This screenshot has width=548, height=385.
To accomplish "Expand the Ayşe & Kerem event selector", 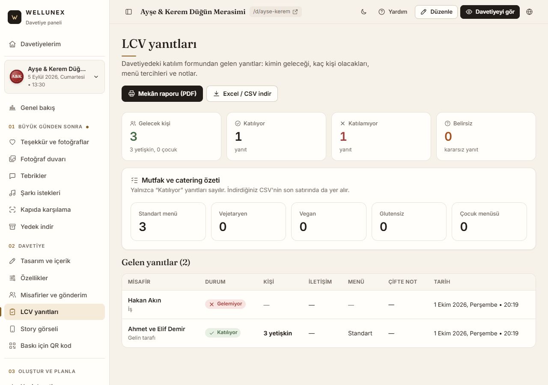I will [54, 77].
